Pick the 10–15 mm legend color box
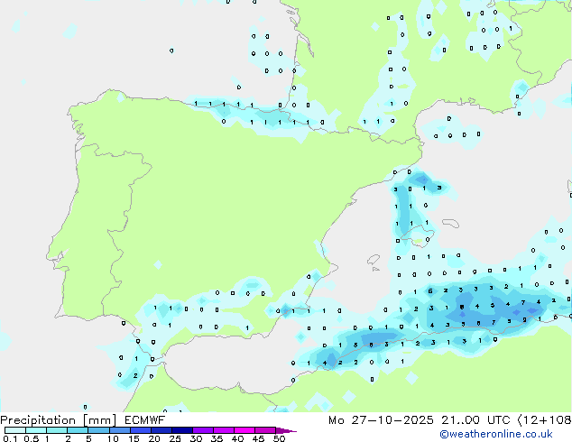Screen dimensions: 572x442 (x=119, y=430)
